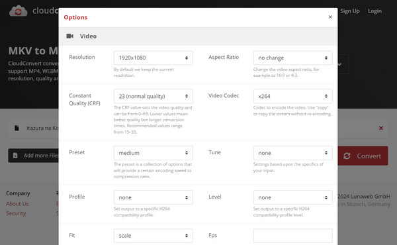
Task: Open the About Us footer link
Action: tap(17, 204)
